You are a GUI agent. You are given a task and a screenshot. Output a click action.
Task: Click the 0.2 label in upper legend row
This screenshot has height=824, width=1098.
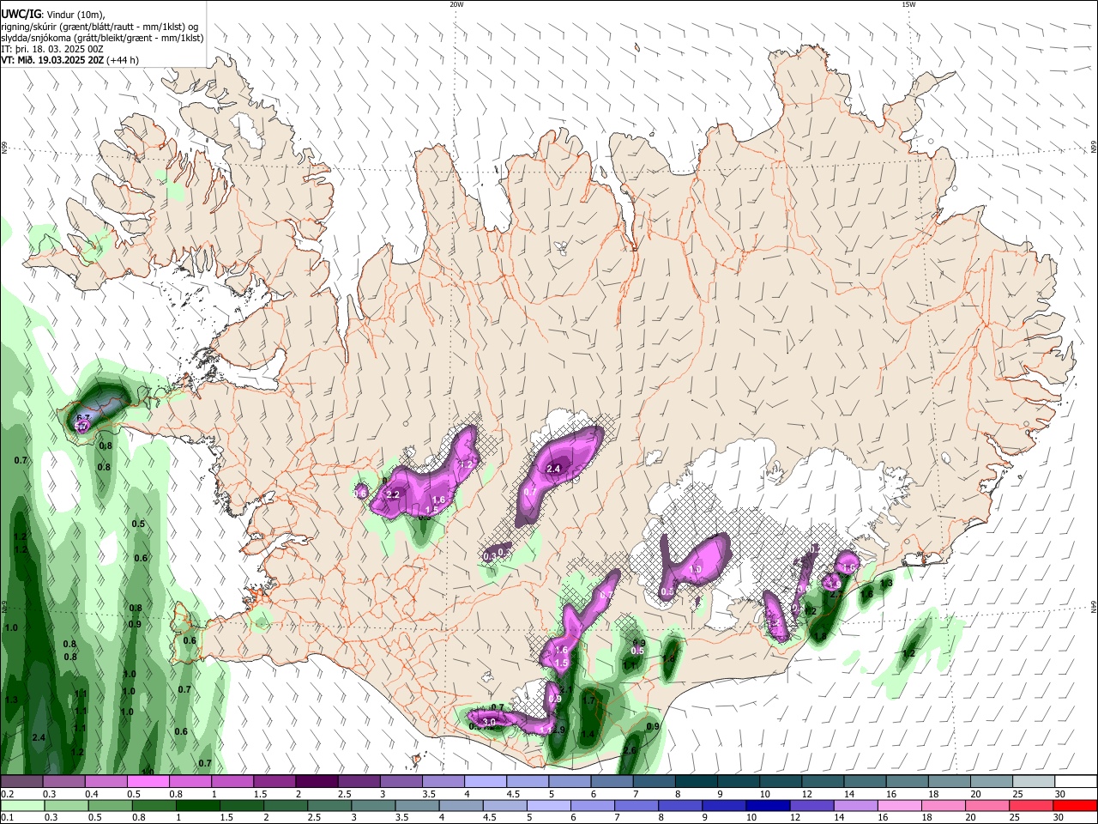[x=7, y=794]
